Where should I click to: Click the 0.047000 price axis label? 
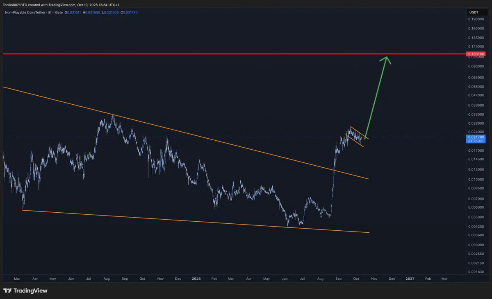pos(476,95)
